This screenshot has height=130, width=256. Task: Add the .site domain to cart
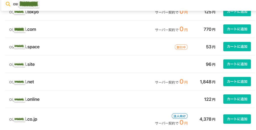[x=237, y=64]
